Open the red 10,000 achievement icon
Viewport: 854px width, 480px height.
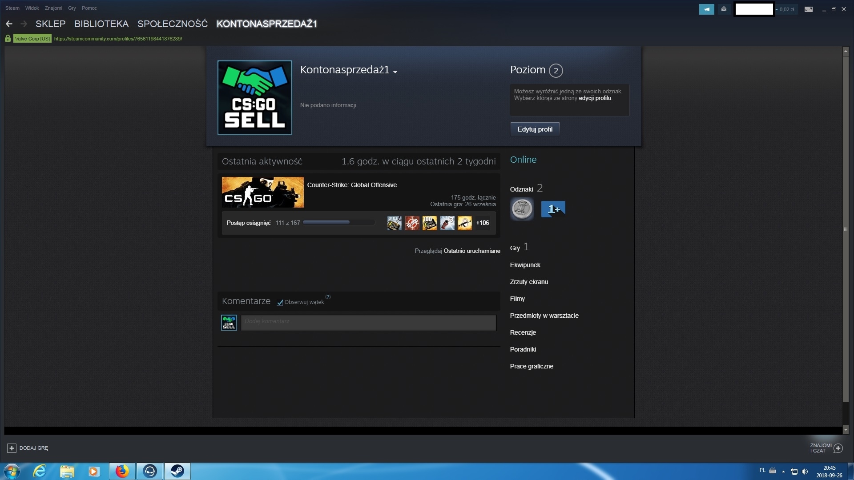tap(412, 223)
